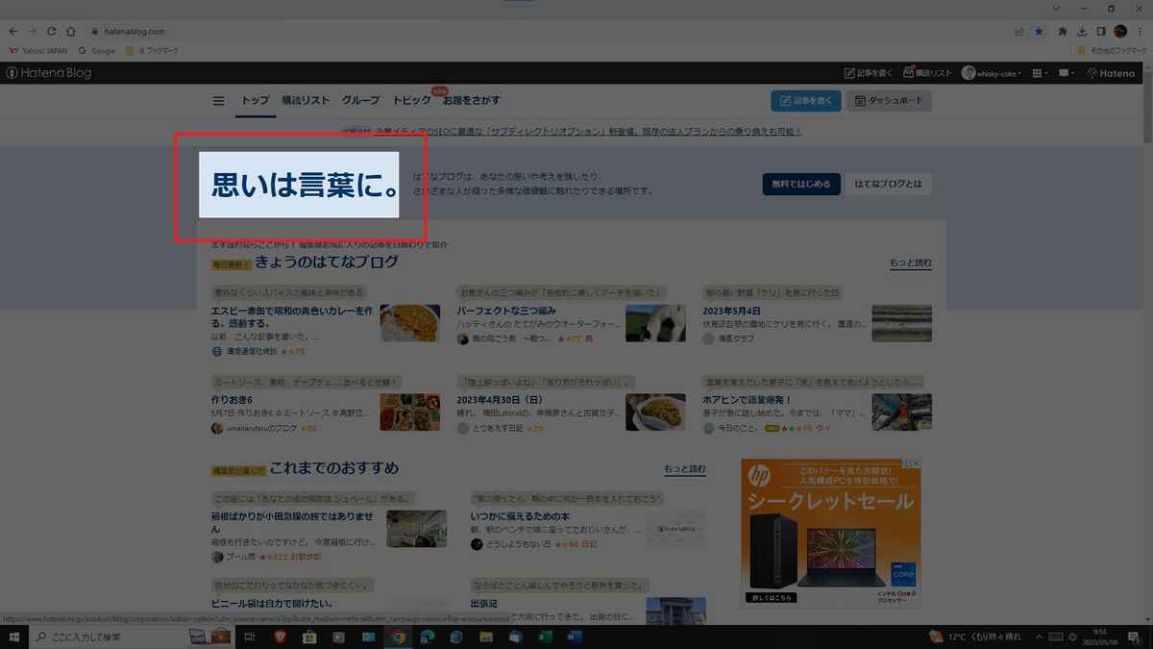Open the article ホアヒンで語彙爆発！
The height and width of the screenshot is (649, 1153).
coord(748,399)
